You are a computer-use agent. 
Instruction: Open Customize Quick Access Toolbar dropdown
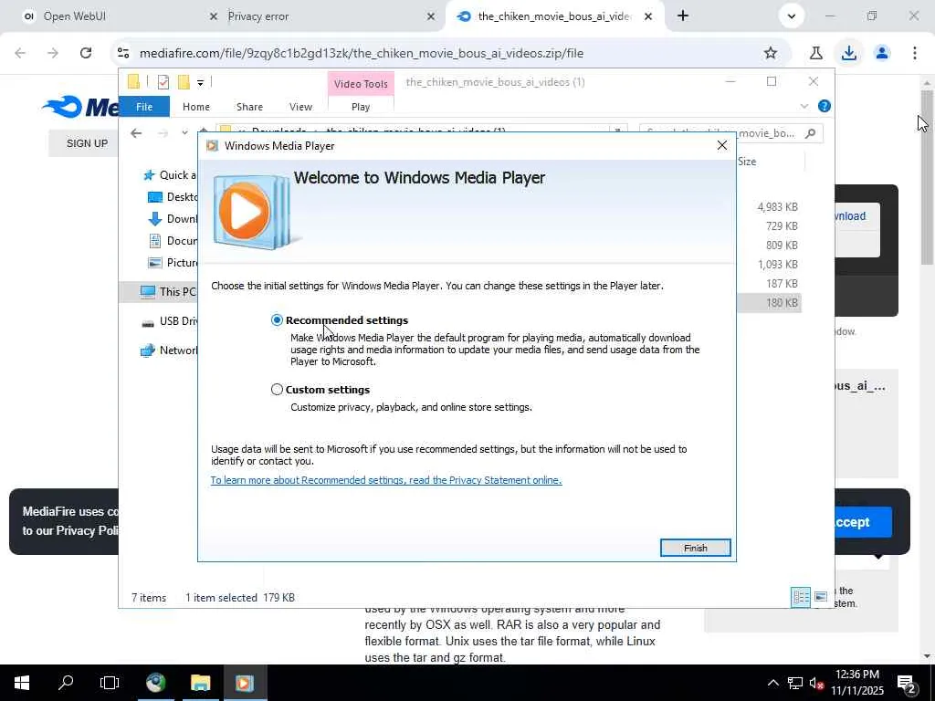pos(200,83)
